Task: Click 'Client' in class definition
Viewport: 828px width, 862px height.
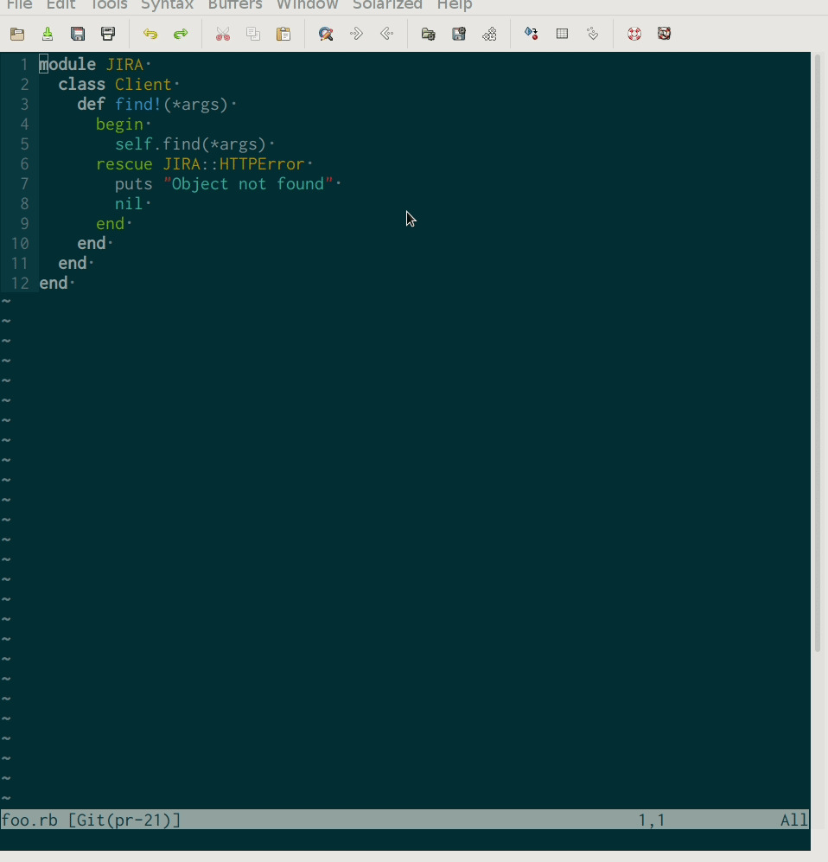Action: [x=143, y=84]
